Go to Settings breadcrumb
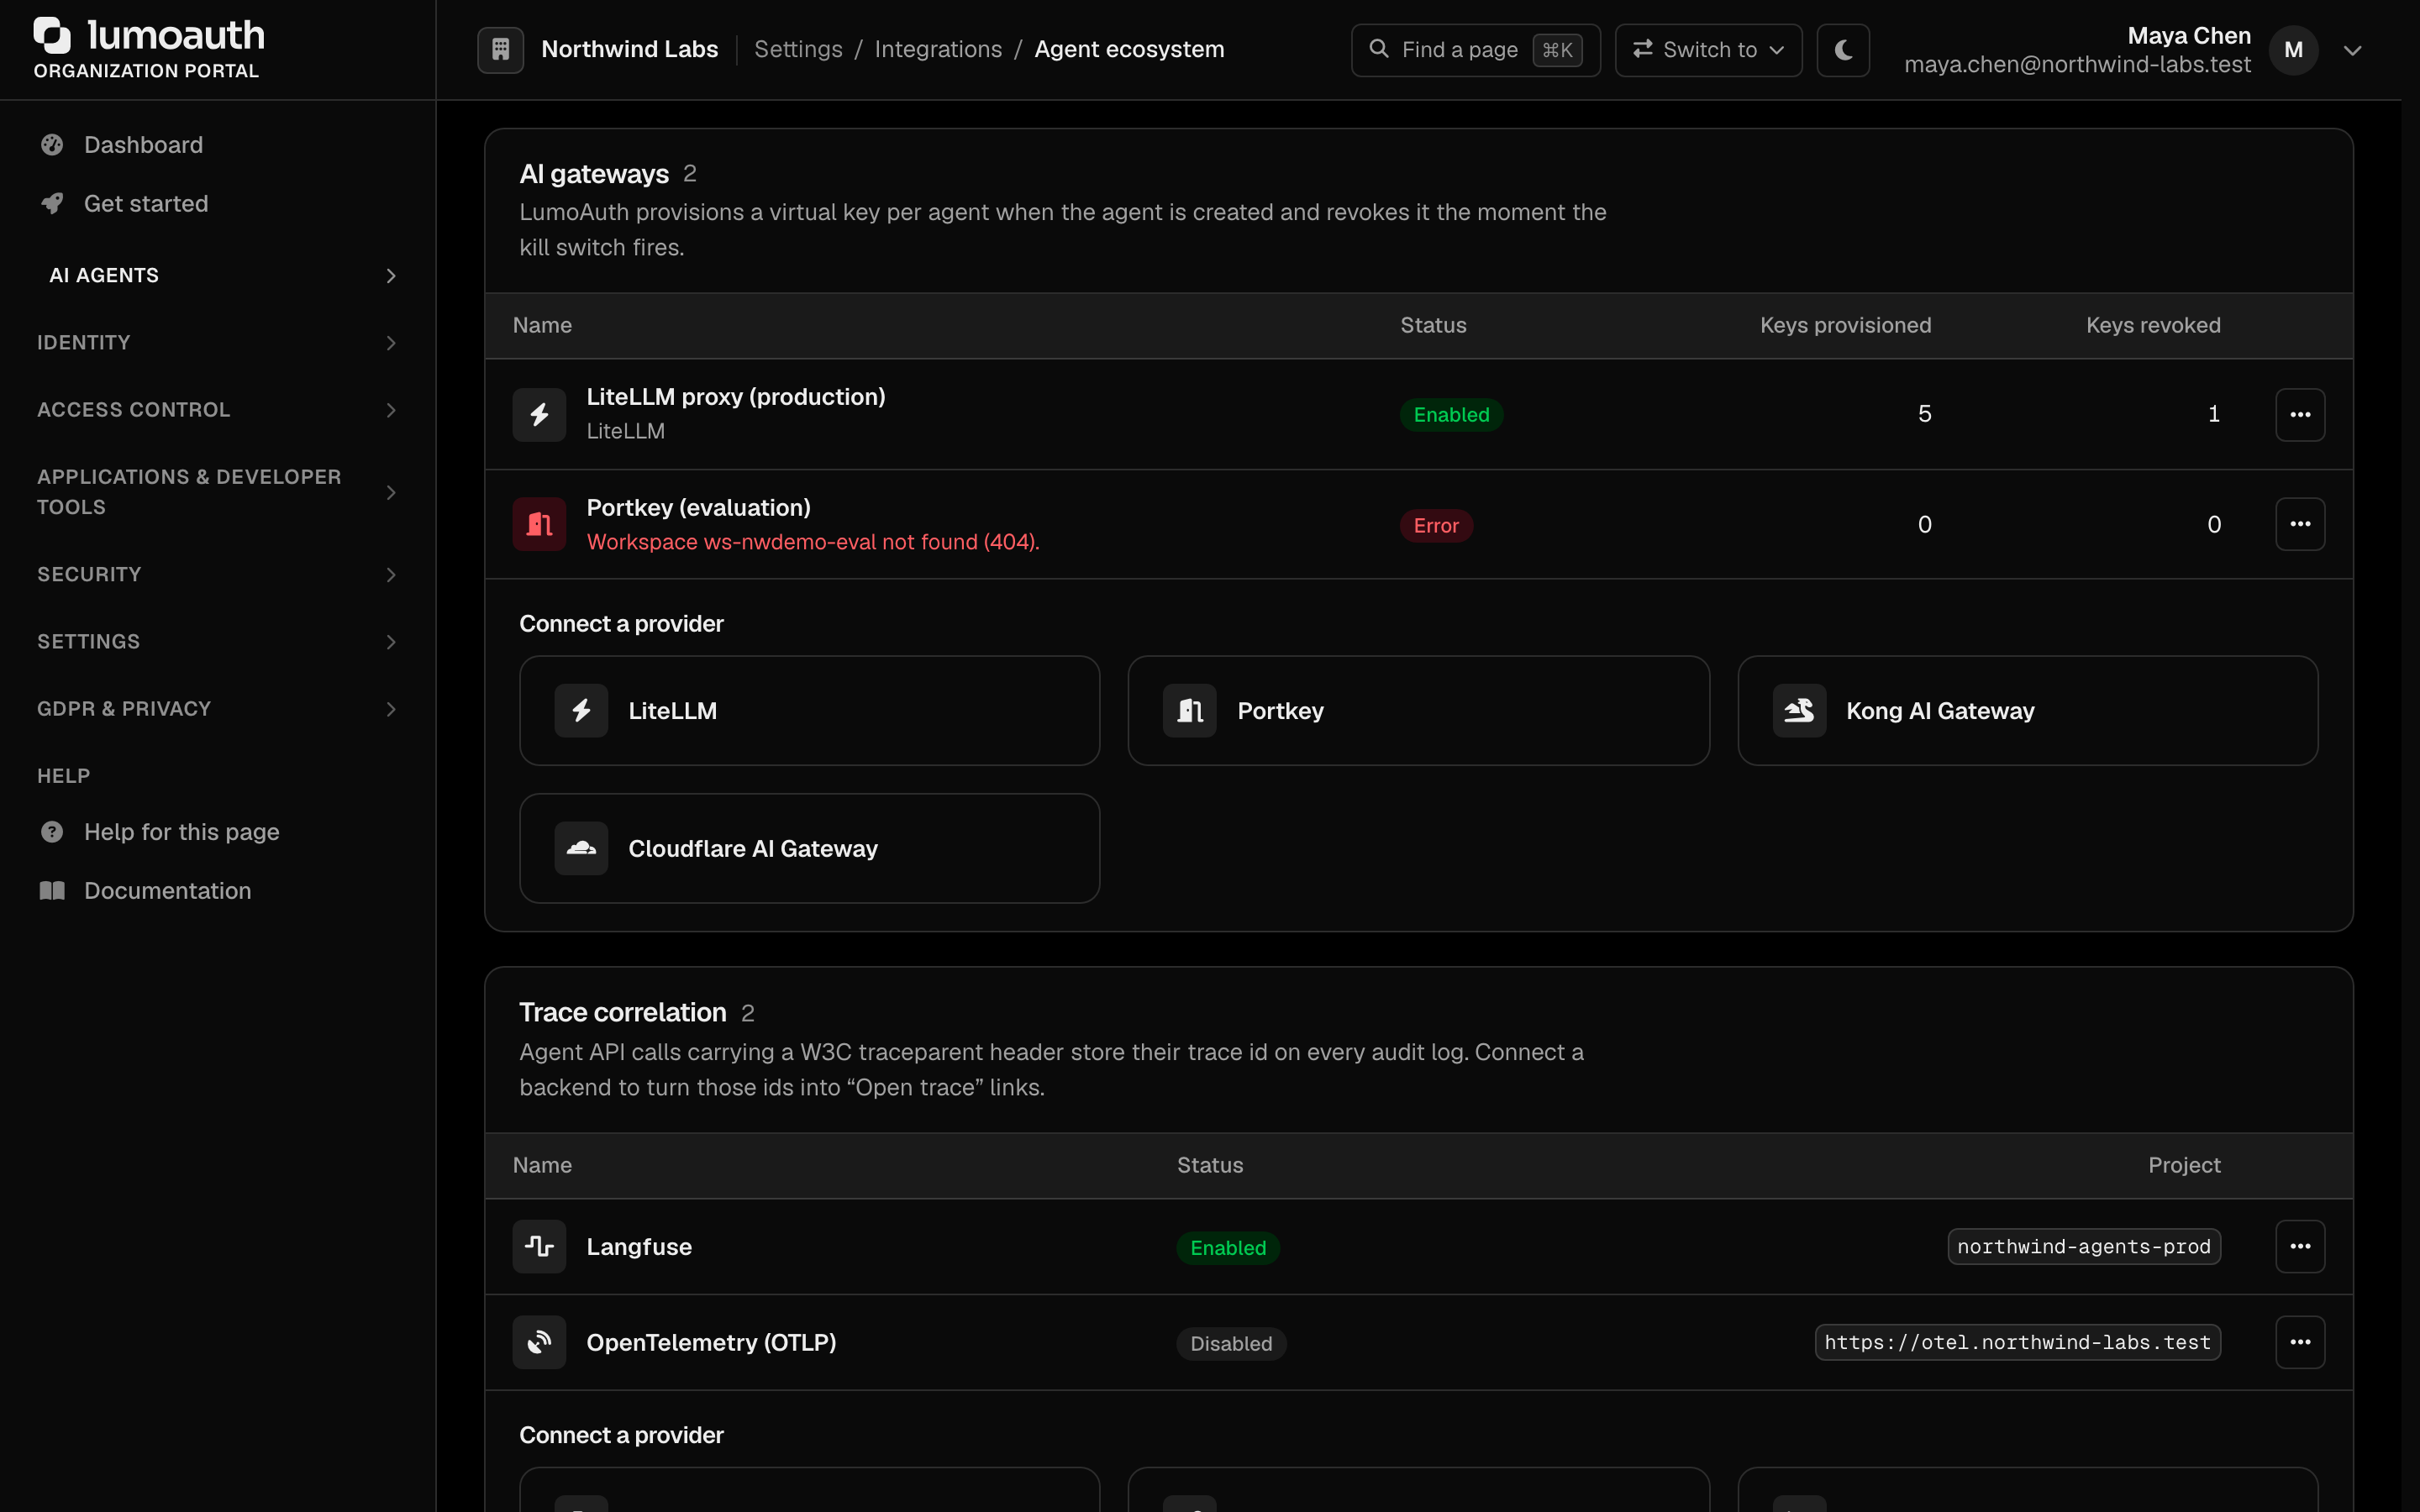The height and width of the screenshot is (1512, 2420). click(798, 49)
